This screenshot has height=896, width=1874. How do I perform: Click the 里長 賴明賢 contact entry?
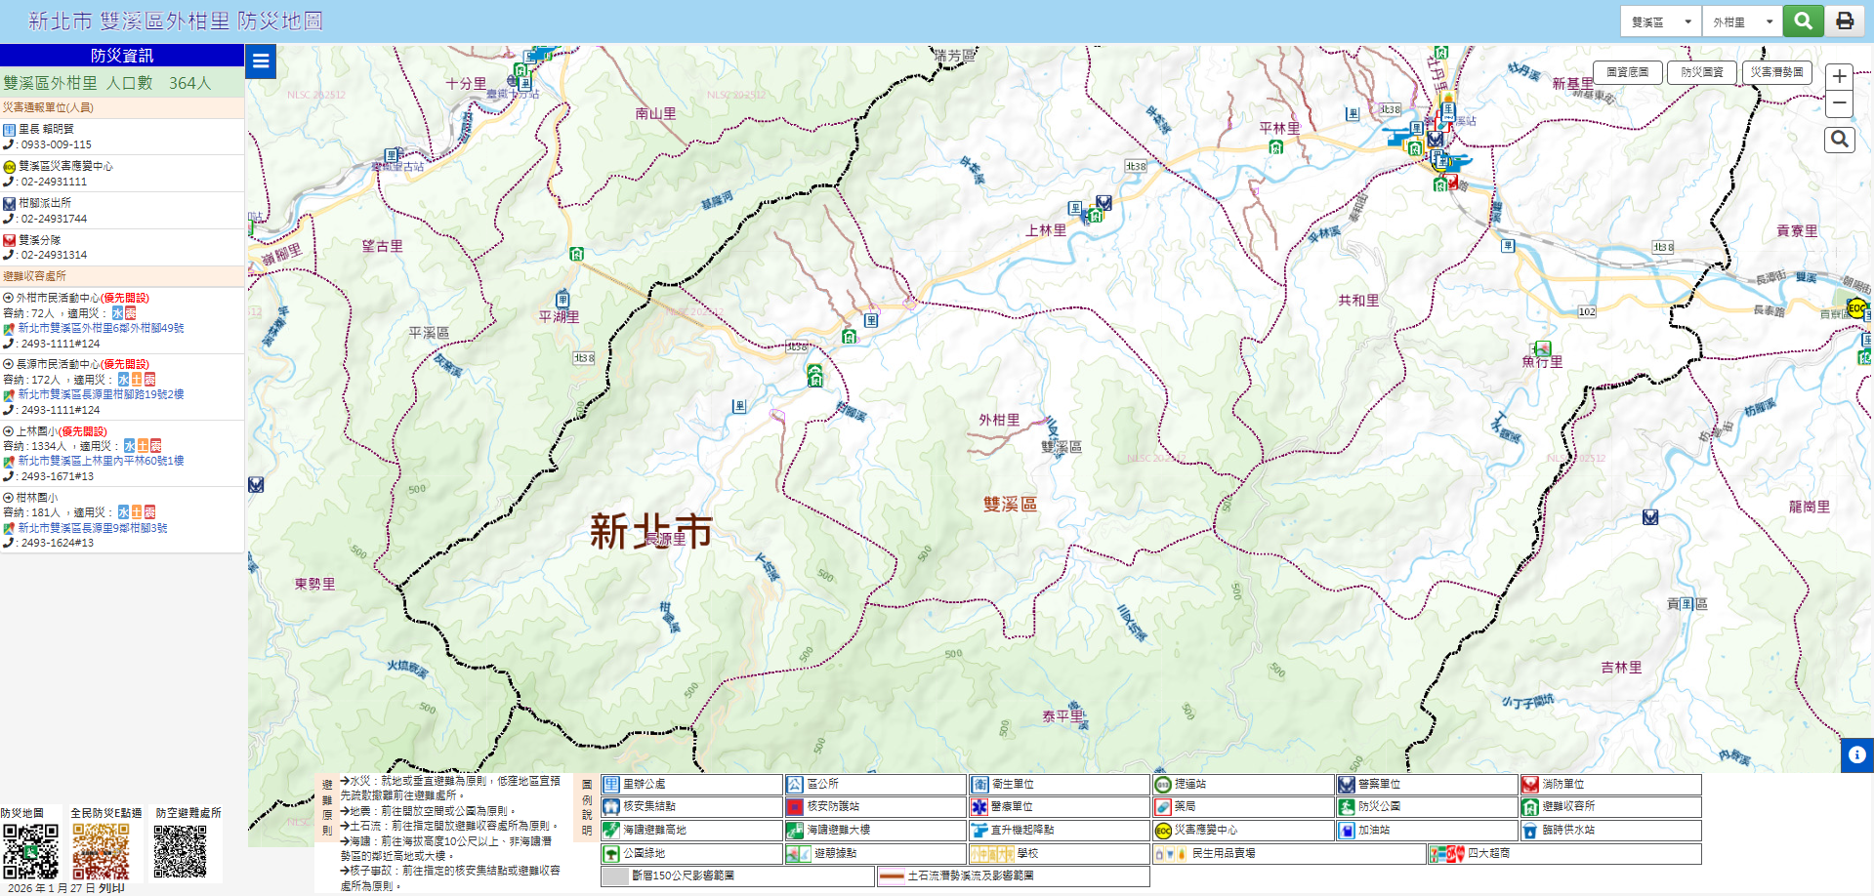tap(38, 129)
